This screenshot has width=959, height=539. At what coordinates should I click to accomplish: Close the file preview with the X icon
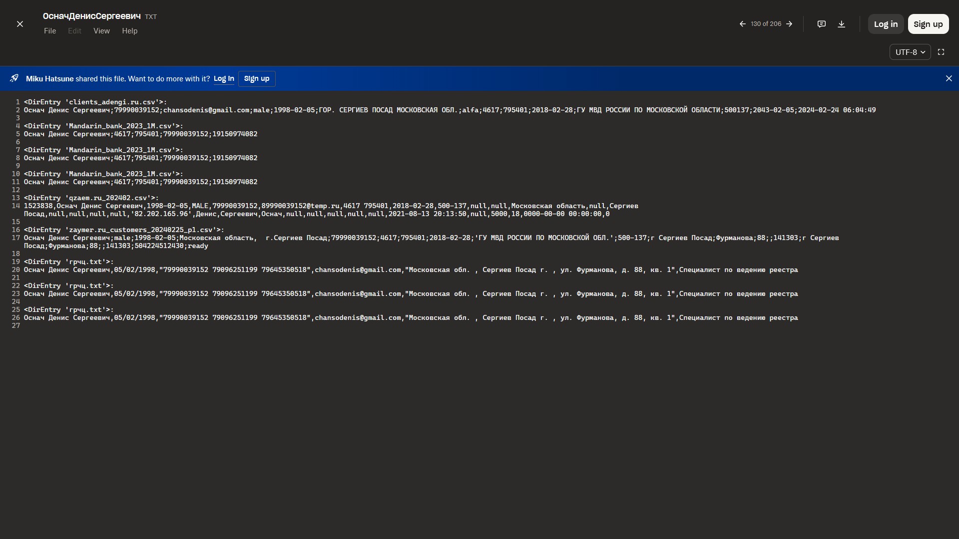[x=20, y=24]
